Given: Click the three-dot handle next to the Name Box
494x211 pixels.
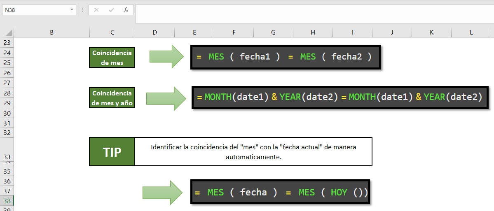Looking at the screenshot, I should click(x=82, y=10).
